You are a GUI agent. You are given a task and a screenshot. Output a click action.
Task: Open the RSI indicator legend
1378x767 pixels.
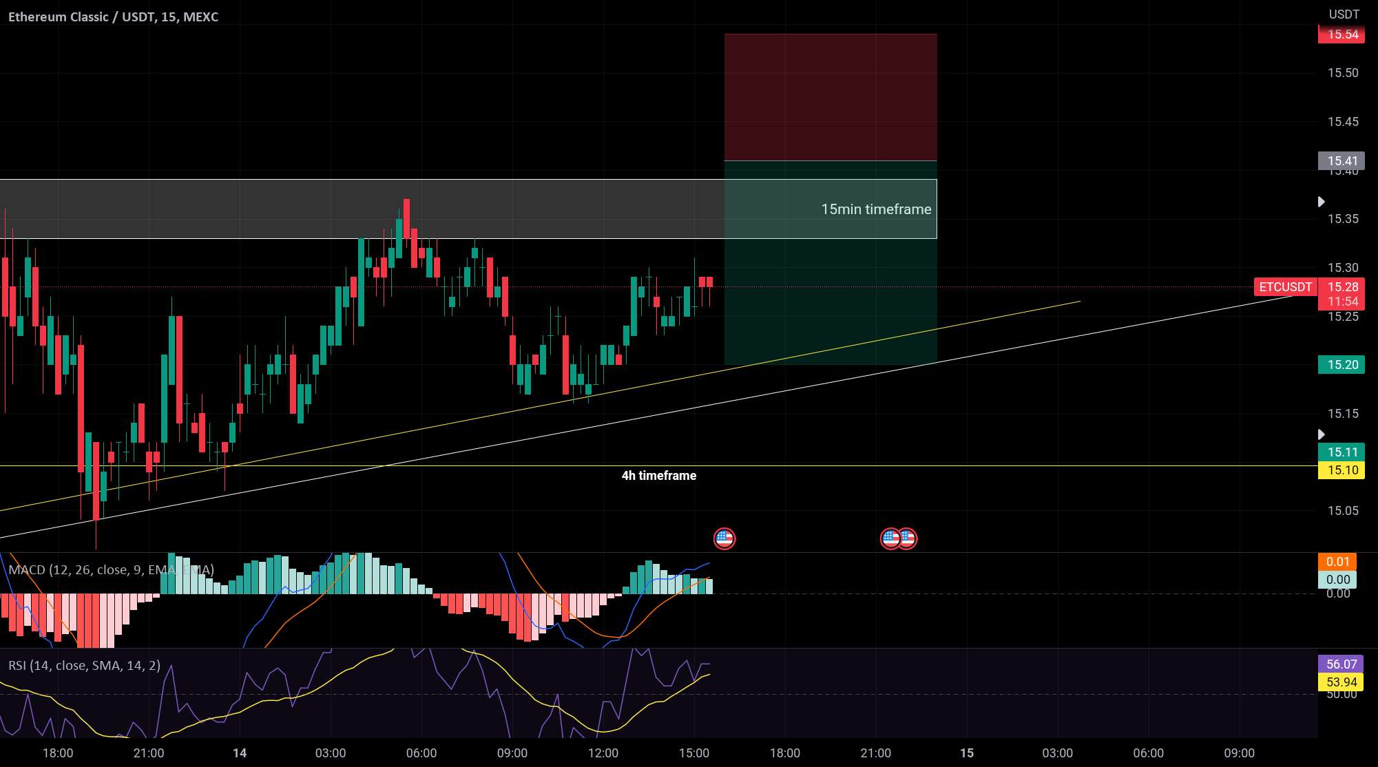[84, 666]
